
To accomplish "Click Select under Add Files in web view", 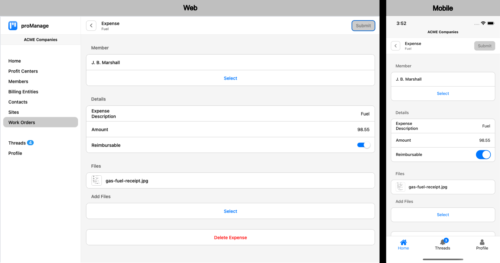I will 230,211.
